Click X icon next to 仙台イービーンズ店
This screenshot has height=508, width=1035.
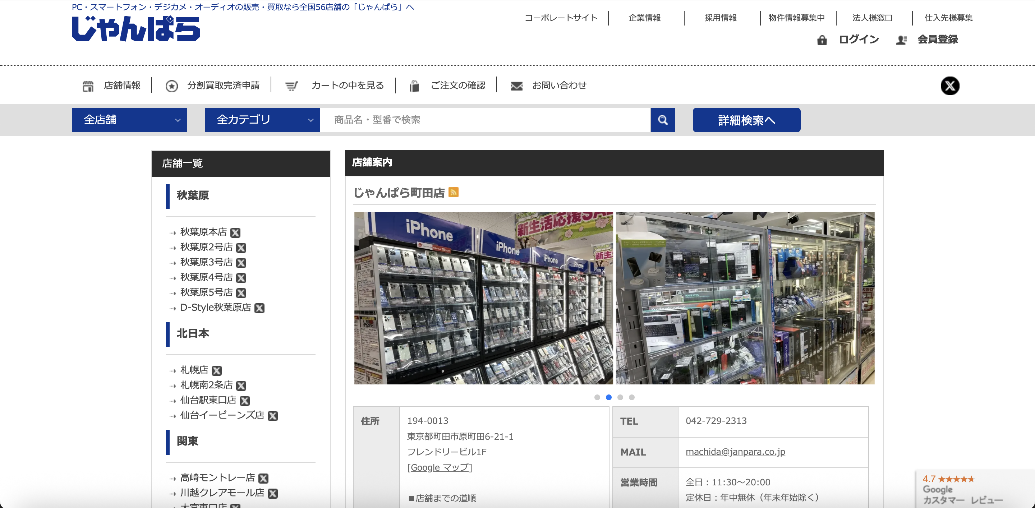point(273,416)
